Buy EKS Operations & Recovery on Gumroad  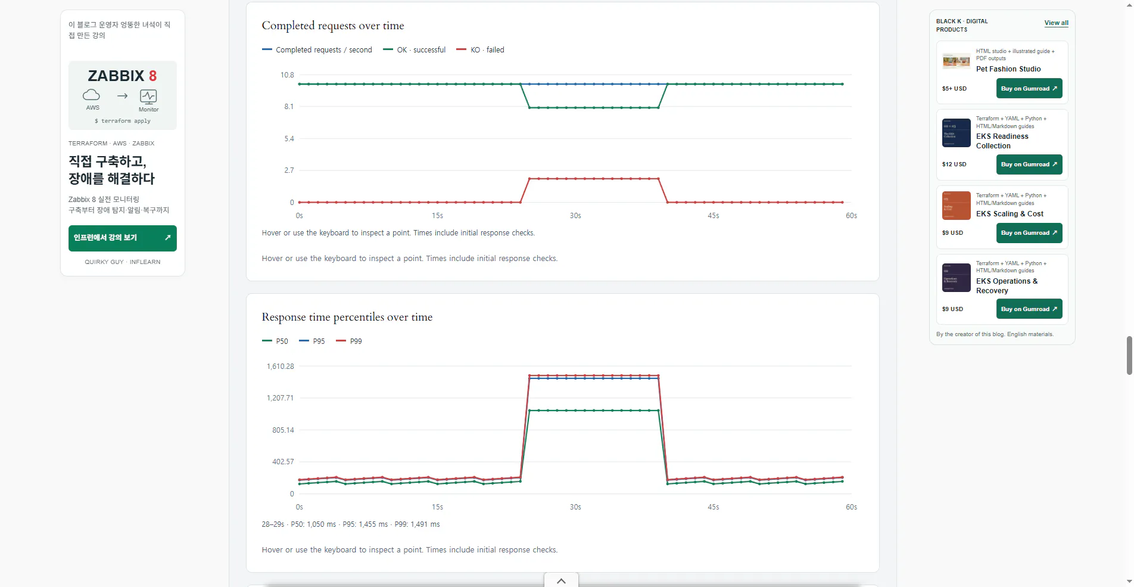[1029, 309]
